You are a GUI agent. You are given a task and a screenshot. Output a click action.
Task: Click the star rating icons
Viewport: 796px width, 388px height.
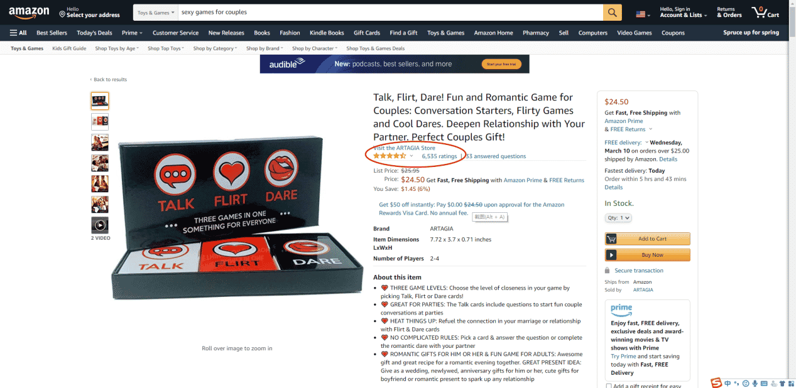(x=390, y=156)
